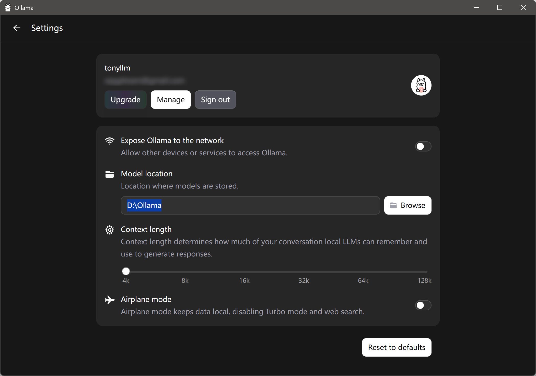Click the Ollama llama logo in title bar

pos(8,8)
